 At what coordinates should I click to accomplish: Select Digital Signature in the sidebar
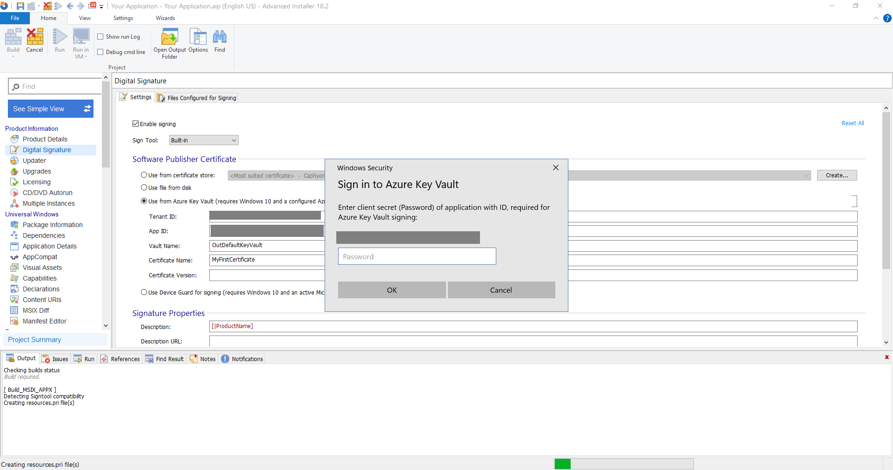tap(47, 150)
